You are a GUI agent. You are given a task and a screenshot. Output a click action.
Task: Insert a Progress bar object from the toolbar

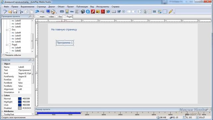tap(154, 12)
